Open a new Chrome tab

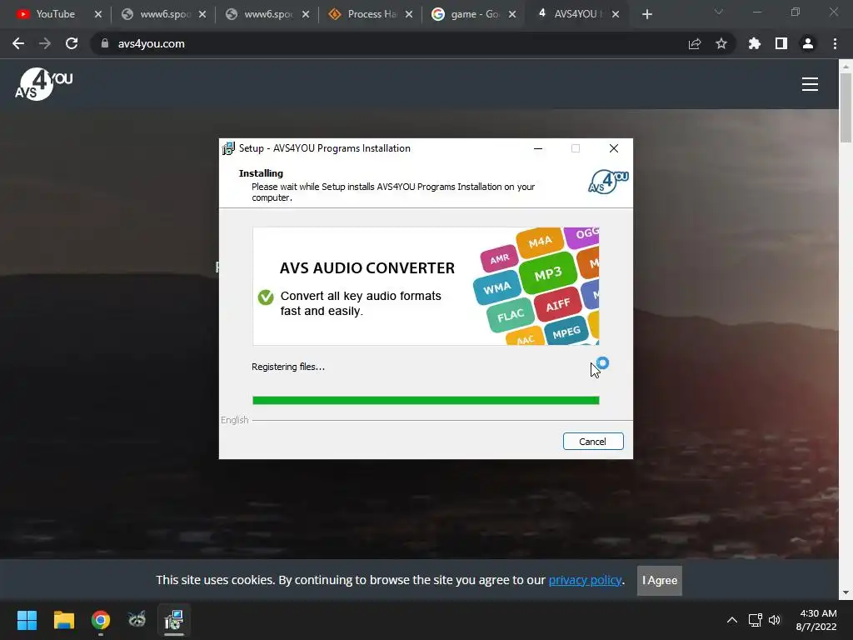coord(646,14)
